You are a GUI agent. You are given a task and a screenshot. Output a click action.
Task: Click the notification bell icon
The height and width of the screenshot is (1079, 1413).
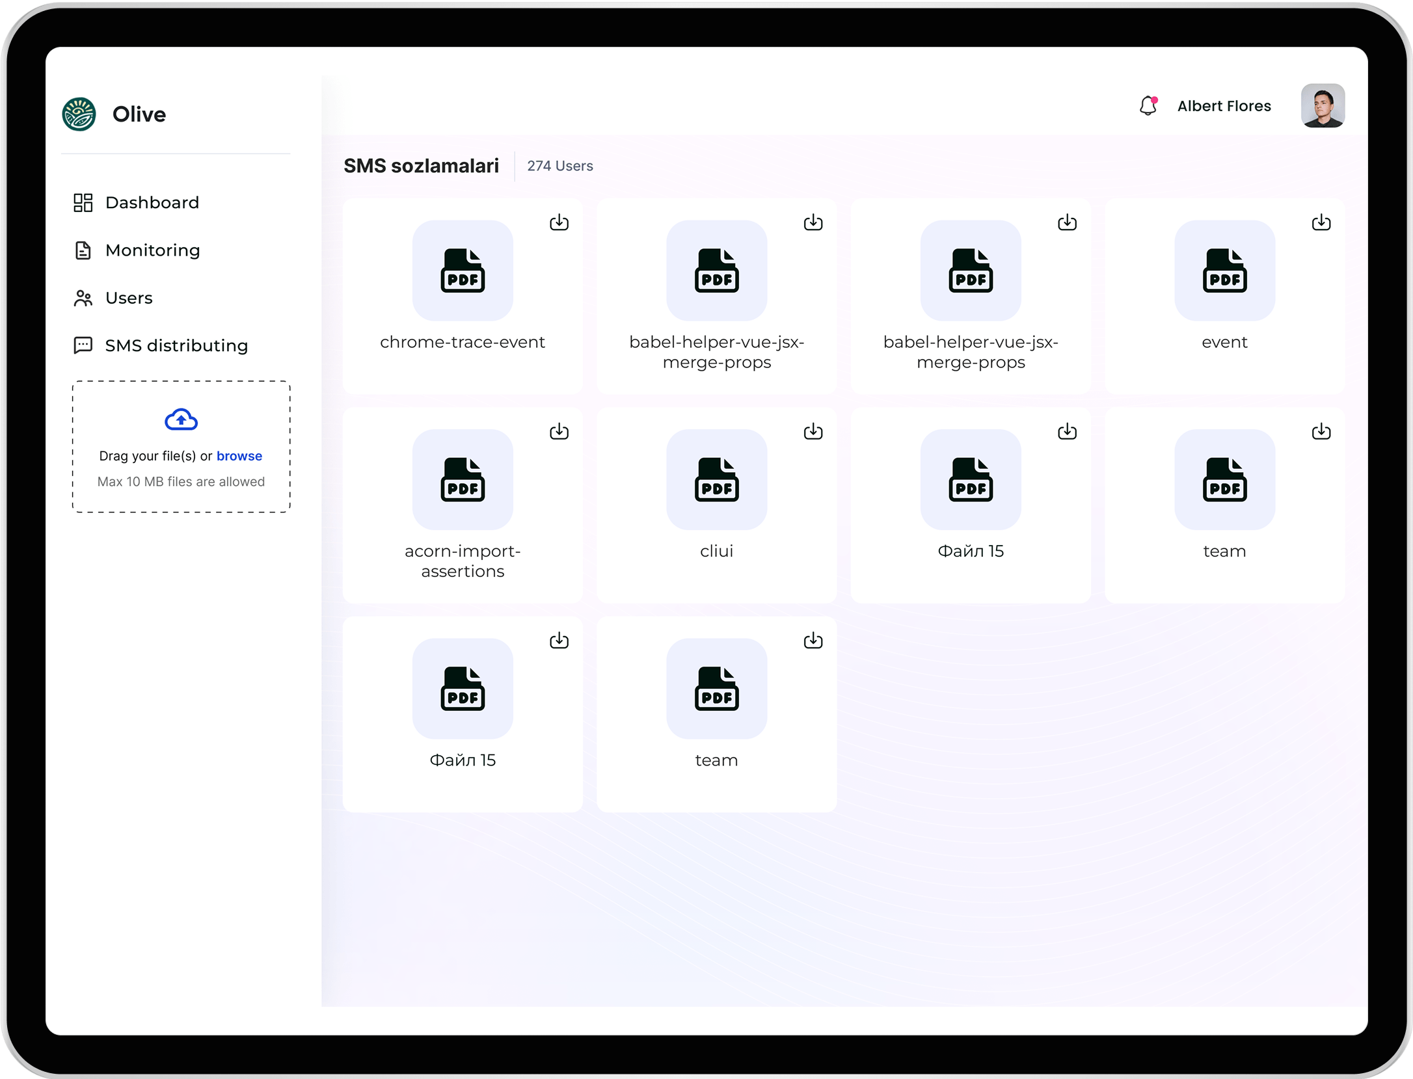point(1148,105)
